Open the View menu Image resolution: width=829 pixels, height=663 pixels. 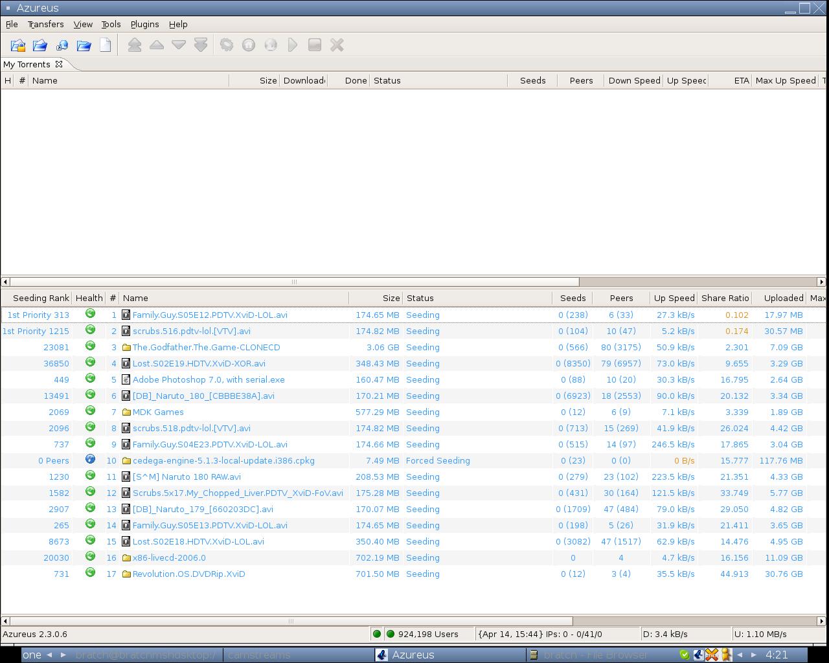click(83, 24)
